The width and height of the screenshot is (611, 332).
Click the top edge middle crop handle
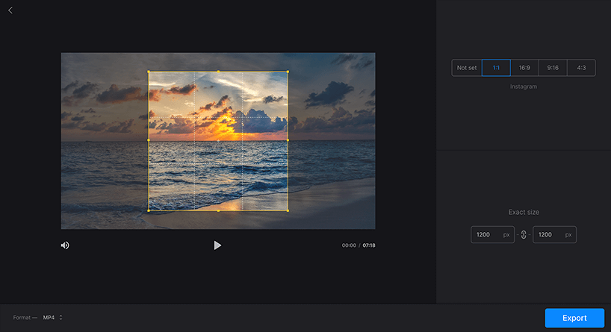pos(218,72)
